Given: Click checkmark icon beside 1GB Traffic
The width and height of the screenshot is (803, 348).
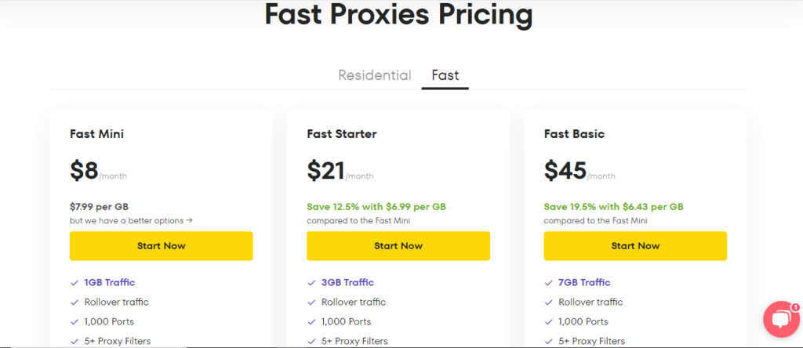Looking at the screenshot, I should (74, 283).
